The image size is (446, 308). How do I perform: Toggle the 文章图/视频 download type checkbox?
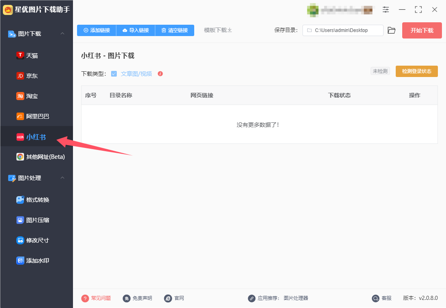click(x=114, y=74)
